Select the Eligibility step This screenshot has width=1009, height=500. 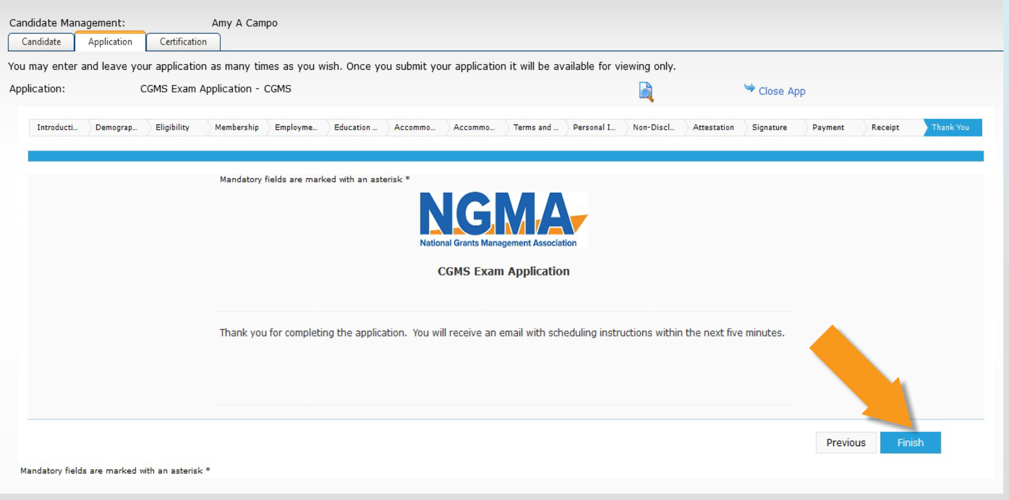pyautogui.click(x=174, y=127)
